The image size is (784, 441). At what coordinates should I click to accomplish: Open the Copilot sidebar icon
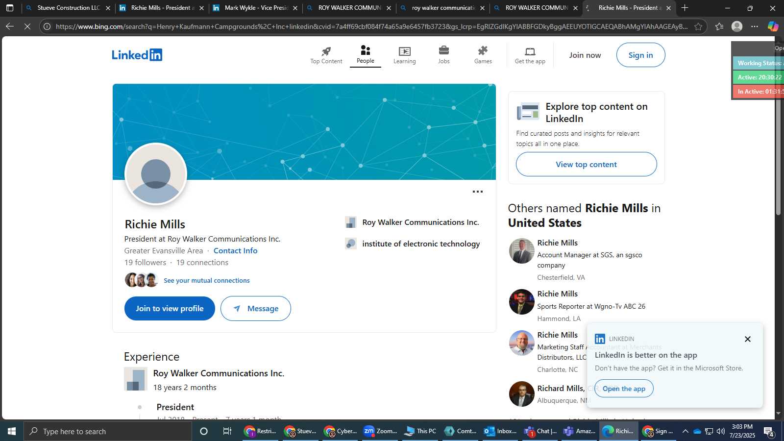coord(773,26)
